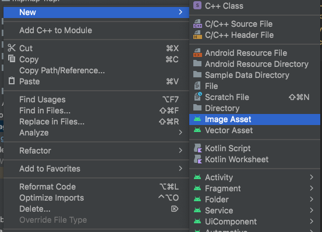This screenshot has width=322, height=232.
Task: Click the C/C++ Source File icon
Action: point(197,24)
